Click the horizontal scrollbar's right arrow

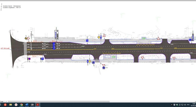coord(195,102)
